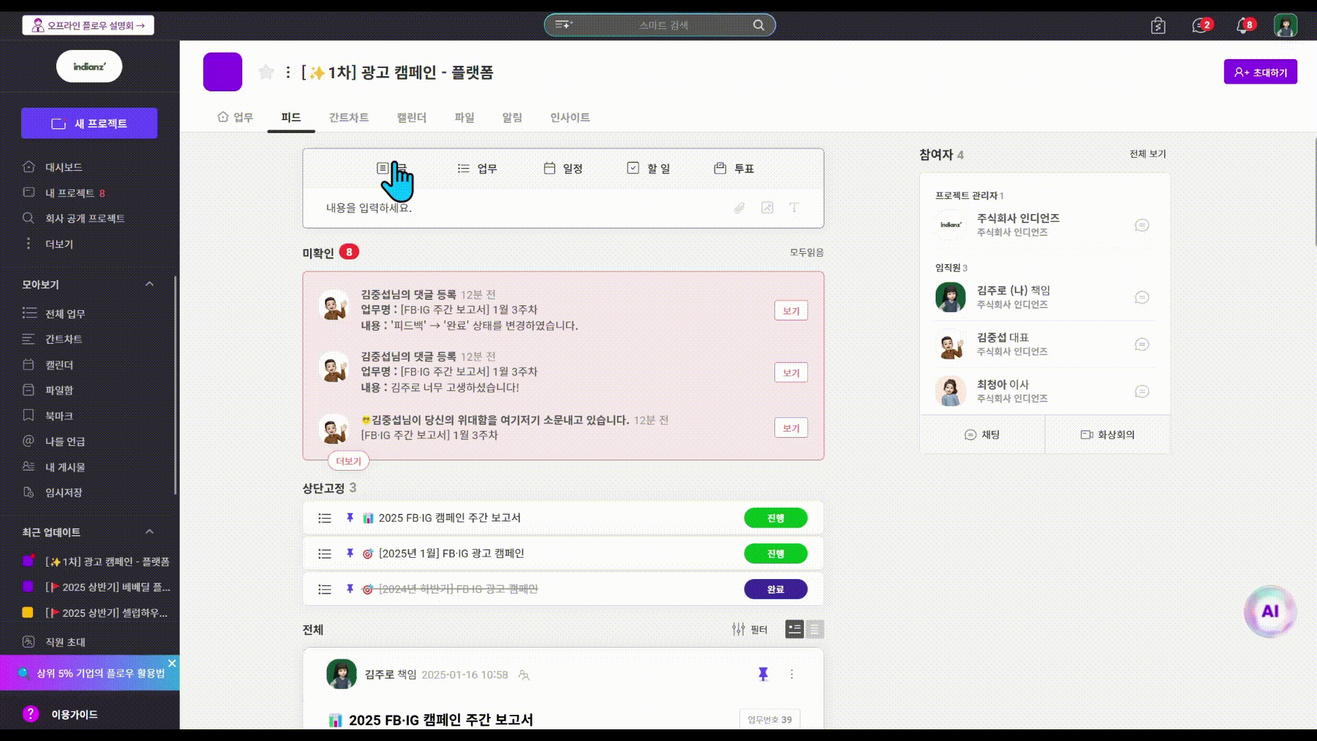Open 회사 공개 프로젝트 in sidebar
Viewport: 1317px width, 741px height.
coord(84,218)
